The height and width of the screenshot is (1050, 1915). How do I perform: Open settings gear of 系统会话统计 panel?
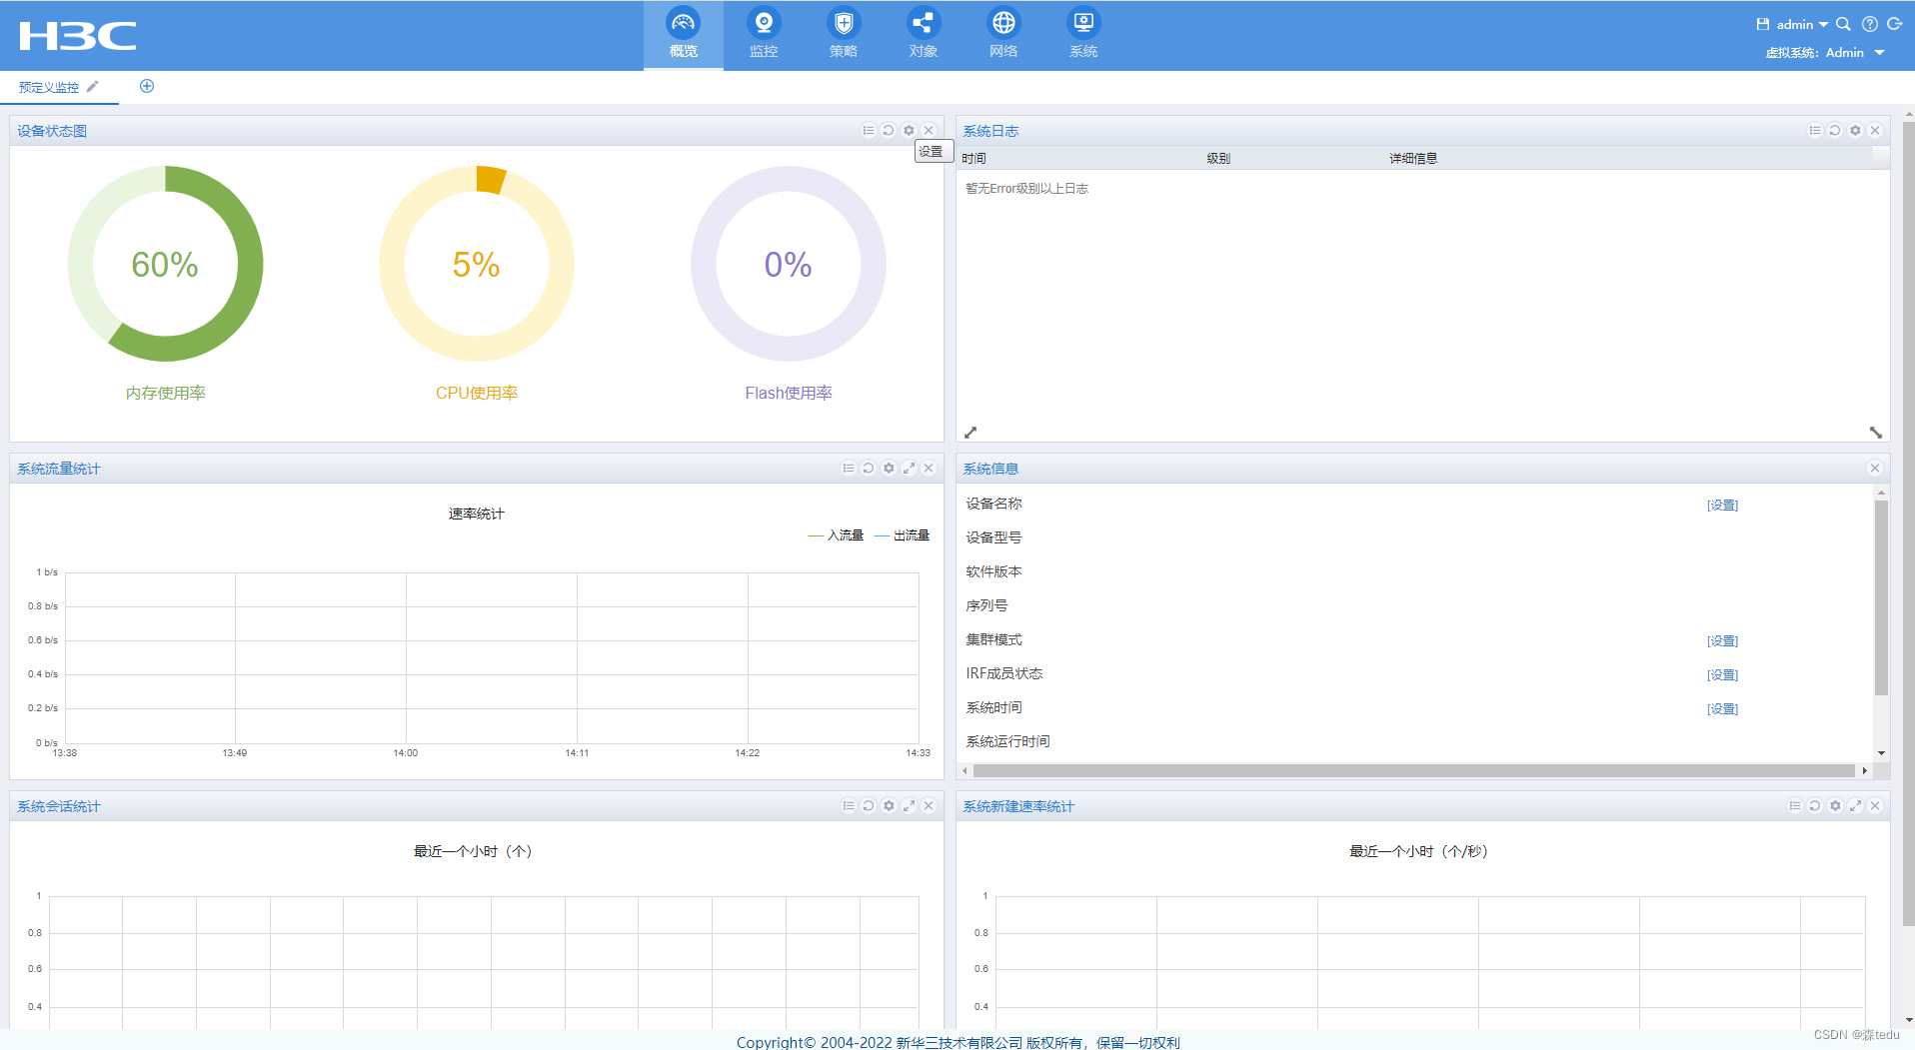[889, 805]
